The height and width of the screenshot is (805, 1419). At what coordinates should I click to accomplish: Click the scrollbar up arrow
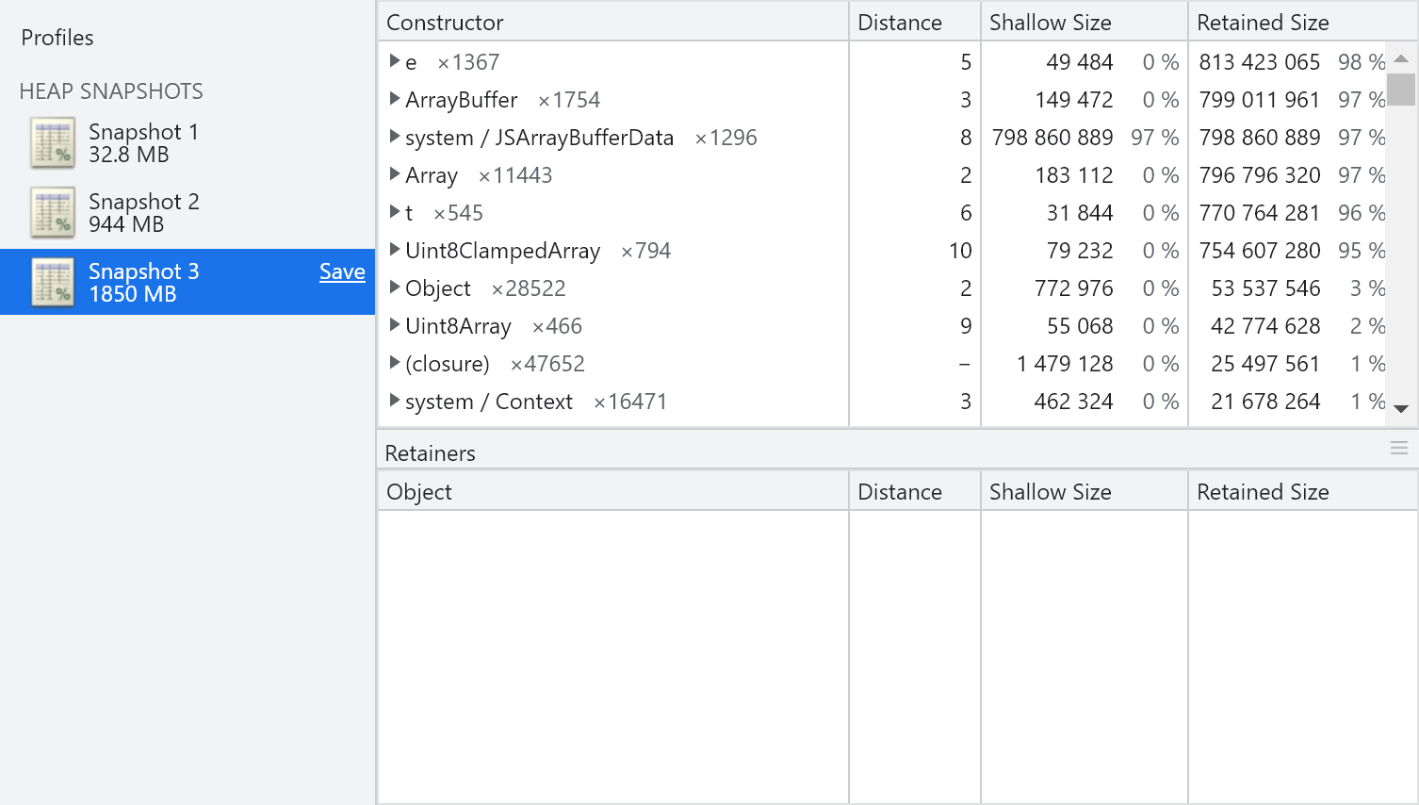coord(1401,58)
